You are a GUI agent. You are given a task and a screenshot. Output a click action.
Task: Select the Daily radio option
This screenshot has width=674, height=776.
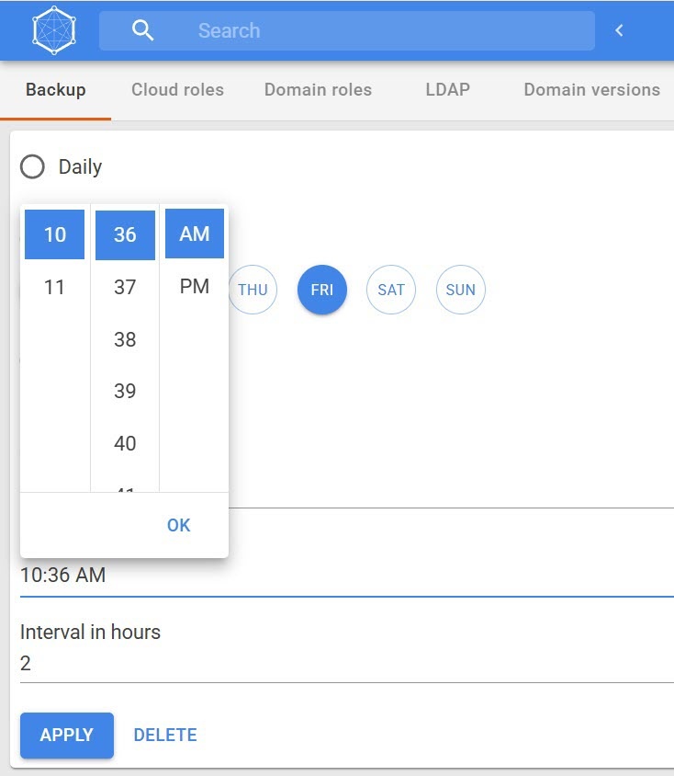pos(32,166)
